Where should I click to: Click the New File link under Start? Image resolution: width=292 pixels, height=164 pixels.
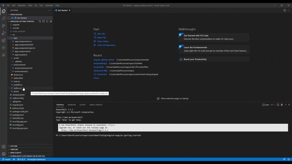tap(101, 34)
